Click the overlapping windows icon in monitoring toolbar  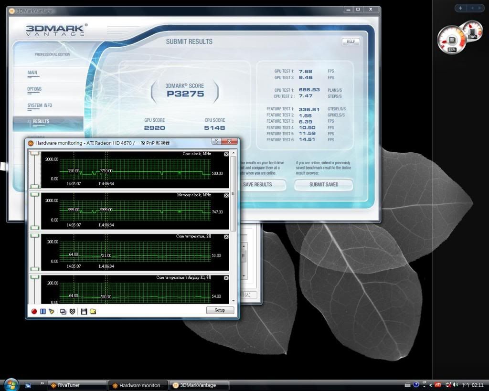click(x=63, y=311)
